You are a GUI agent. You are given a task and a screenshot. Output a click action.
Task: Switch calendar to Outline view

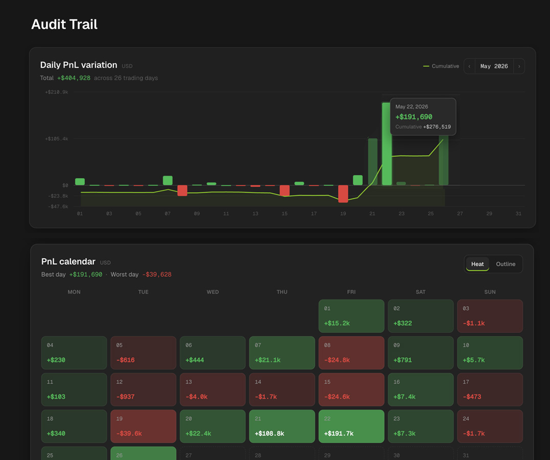tap(506, 264)
